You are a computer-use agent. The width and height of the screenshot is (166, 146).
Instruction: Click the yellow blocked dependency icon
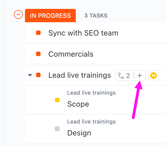coord(154,75)
